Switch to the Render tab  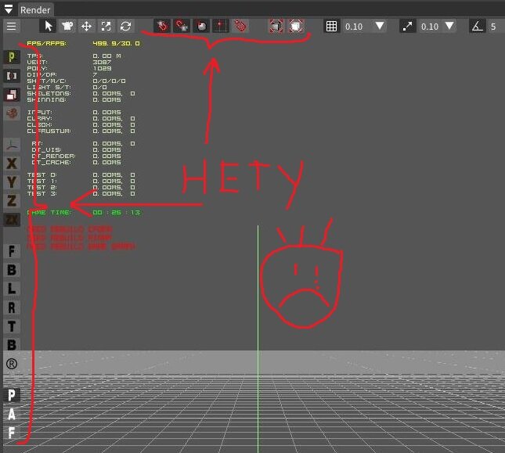[x=35, y=9]
